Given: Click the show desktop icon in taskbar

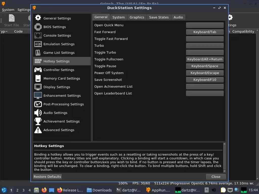Looking at the screenshot, I should click(52, 190).
